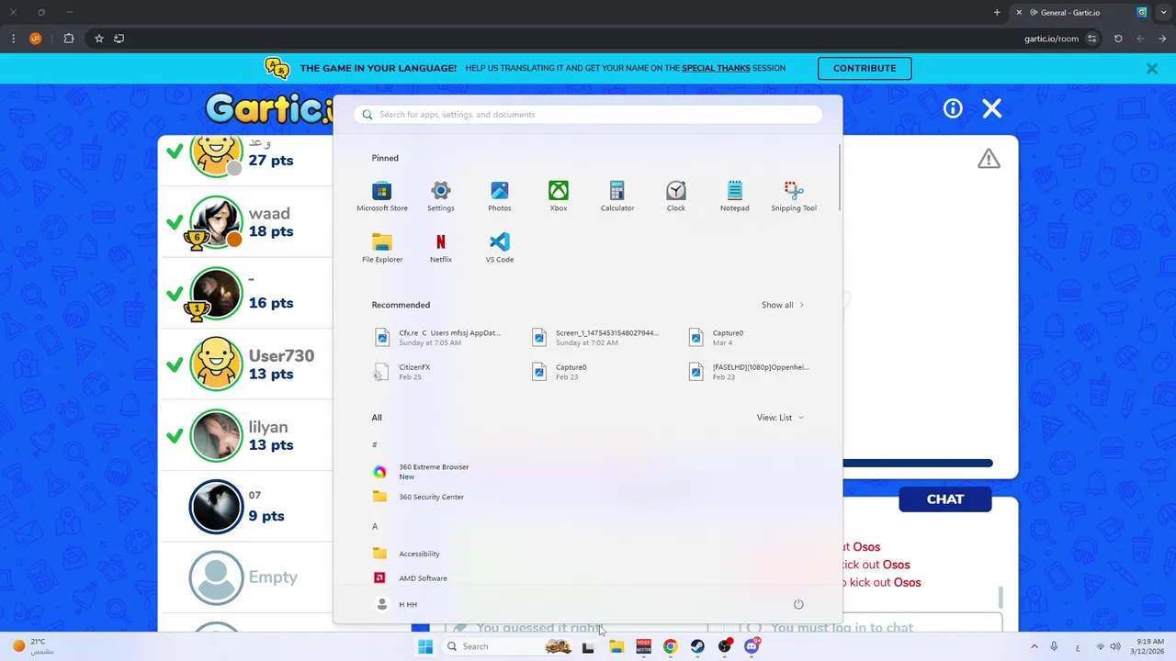Jump to the # letter header

[375, 445]
